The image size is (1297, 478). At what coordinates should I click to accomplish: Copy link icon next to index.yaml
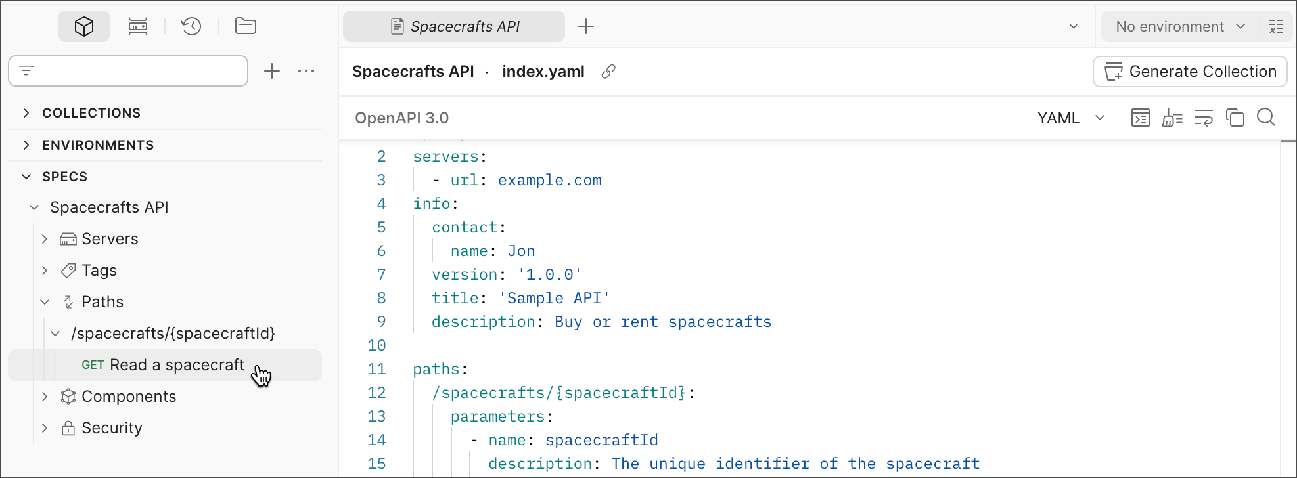tap(608, 72)
